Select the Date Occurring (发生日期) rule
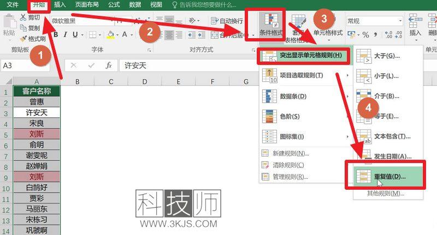Viewport: 437px width, 235px height. [388, 156]
